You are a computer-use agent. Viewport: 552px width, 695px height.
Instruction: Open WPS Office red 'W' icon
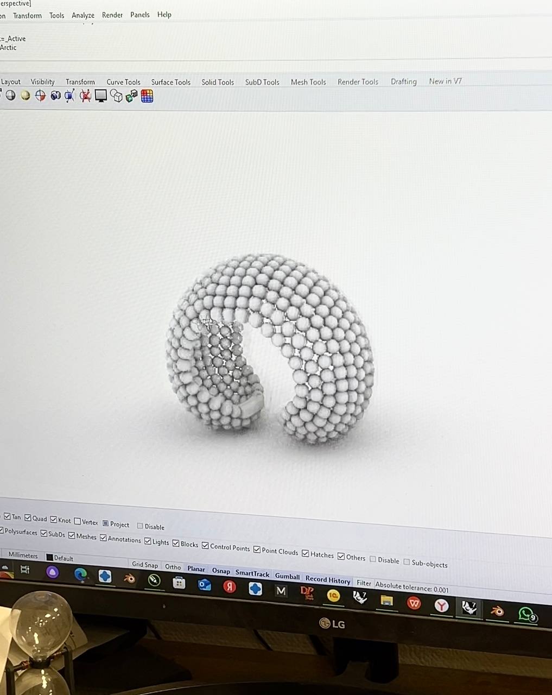click(x=414, y=603)
